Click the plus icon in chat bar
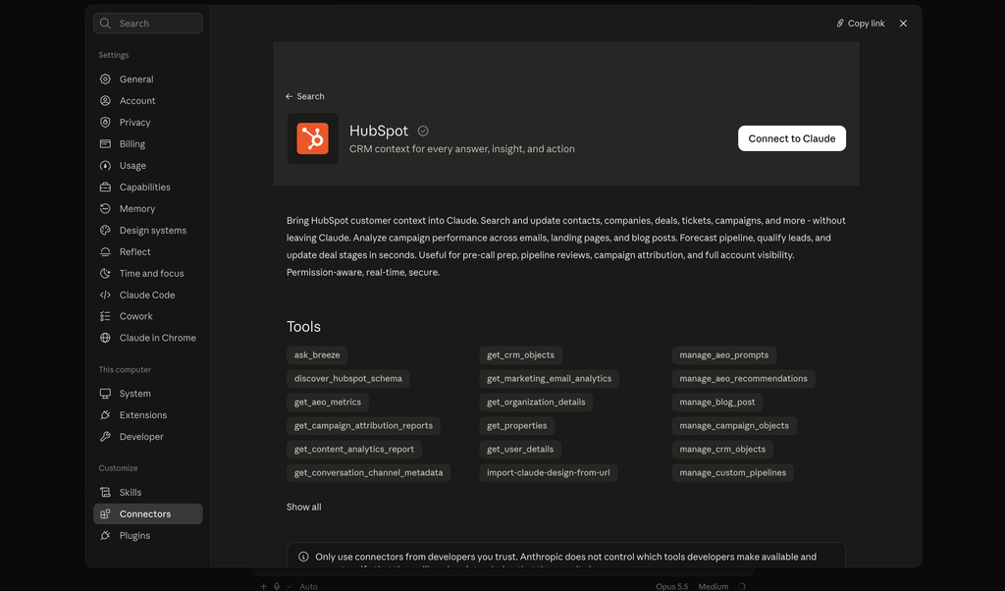Screen dimensions: 1005x591 [x=263, y=586]
